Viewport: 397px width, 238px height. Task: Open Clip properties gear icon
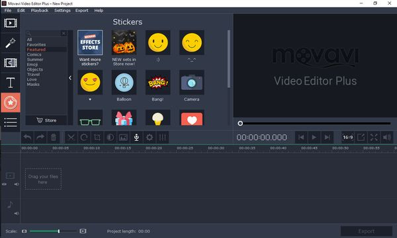pyautogui.click(x=150, y=138)
